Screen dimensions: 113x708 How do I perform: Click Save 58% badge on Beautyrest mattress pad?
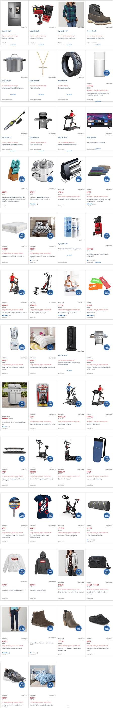22,236
